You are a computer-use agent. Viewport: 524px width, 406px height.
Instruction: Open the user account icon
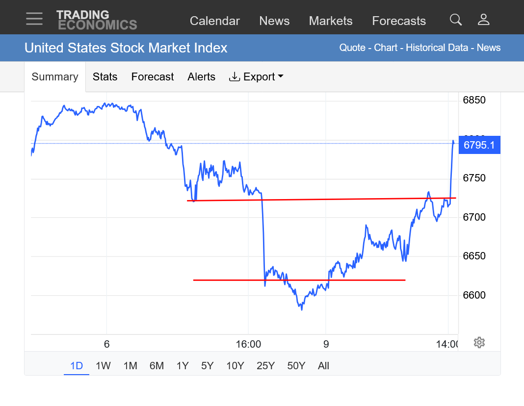pos(483,20)
